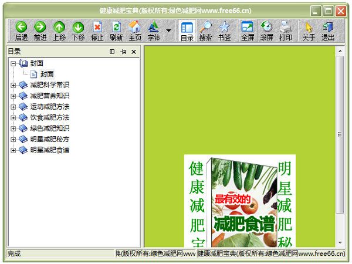
Task: Expand the 饮食减肥方法 node
Action: point(13,118)
